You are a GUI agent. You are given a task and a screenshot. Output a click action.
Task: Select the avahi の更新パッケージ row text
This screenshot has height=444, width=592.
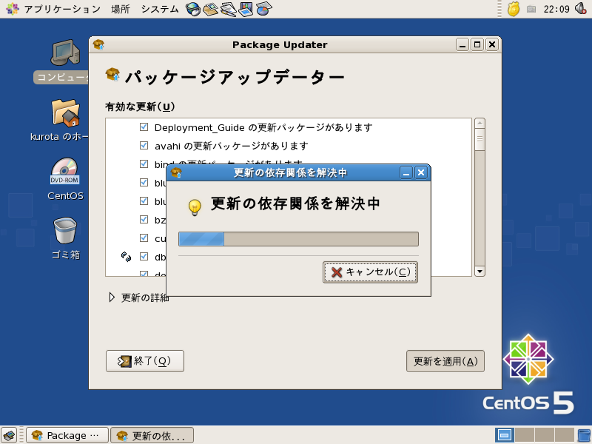coord(231,146)
